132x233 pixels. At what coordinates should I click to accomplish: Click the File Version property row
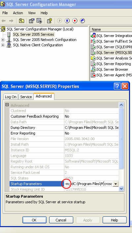64,139
